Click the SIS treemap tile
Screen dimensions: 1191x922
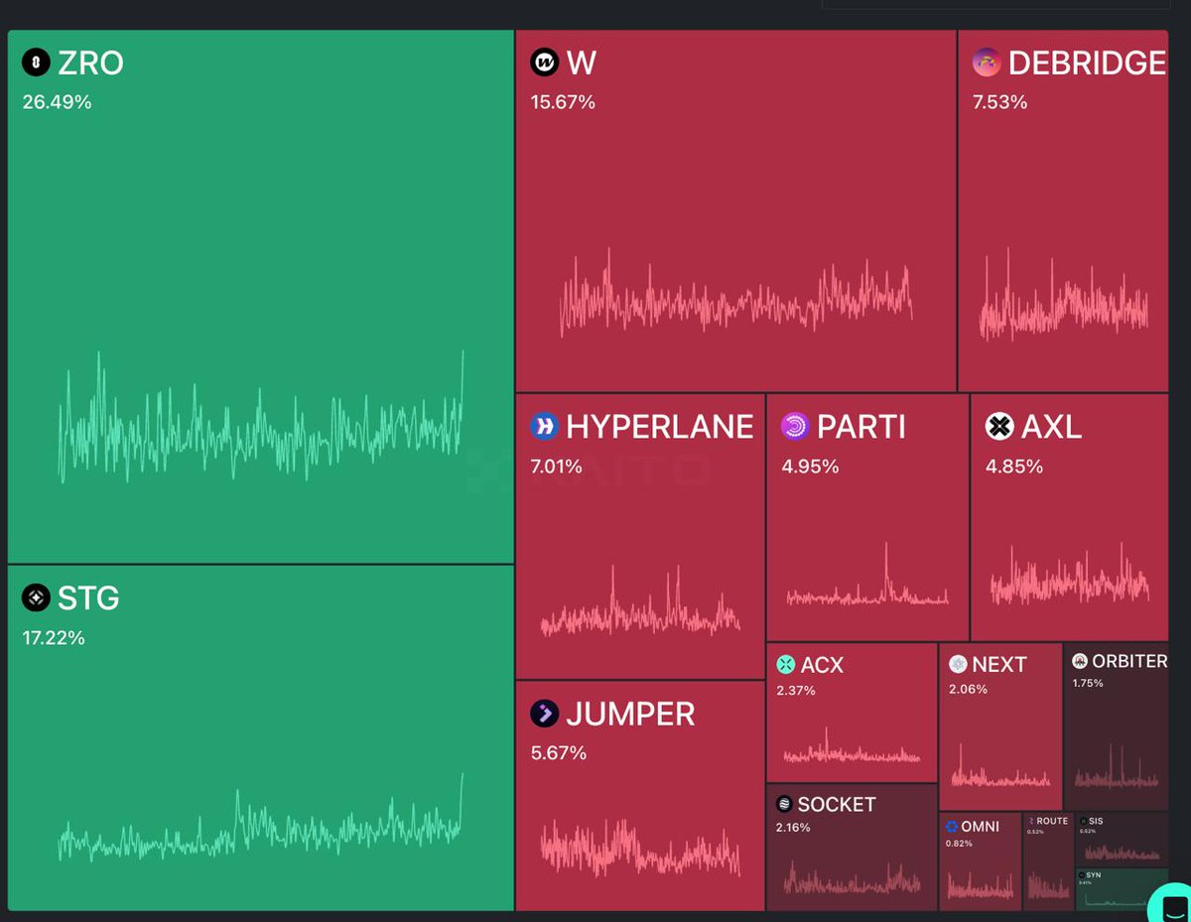tap(1122, 840)
